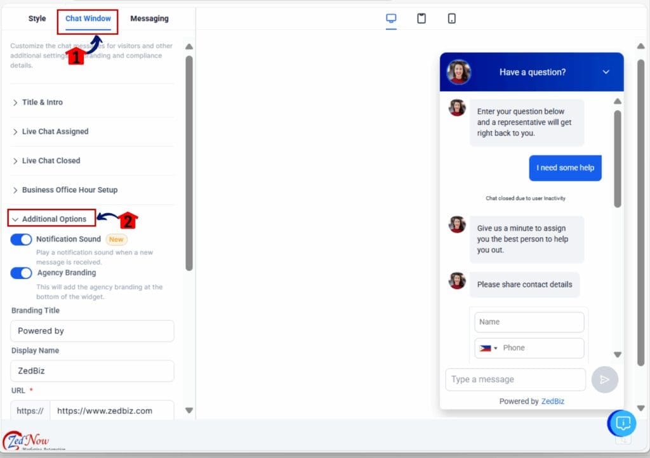Click the avatar beside 'Please share contact details'
The width and height of the screenshot is (650, 458).
[457, 284]
